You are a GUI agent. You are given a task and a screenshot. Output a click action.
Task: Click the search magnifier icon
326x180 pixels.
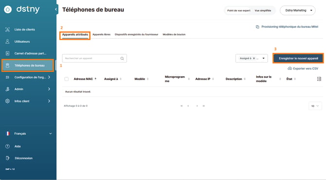tap(122, 59)
